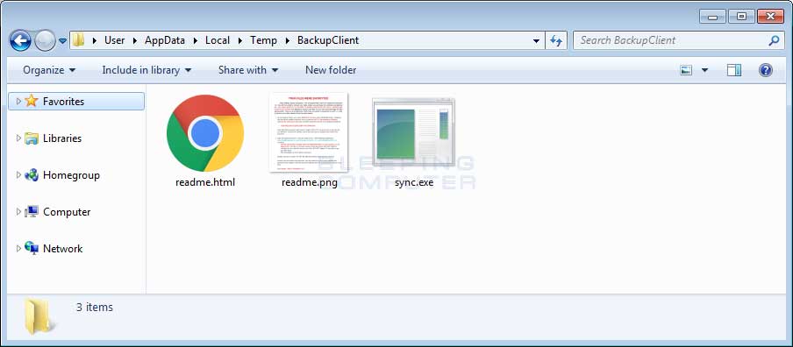Open the address bar history dropdown
This screenshot has height=347, width=793.
[x=536, y=41]
